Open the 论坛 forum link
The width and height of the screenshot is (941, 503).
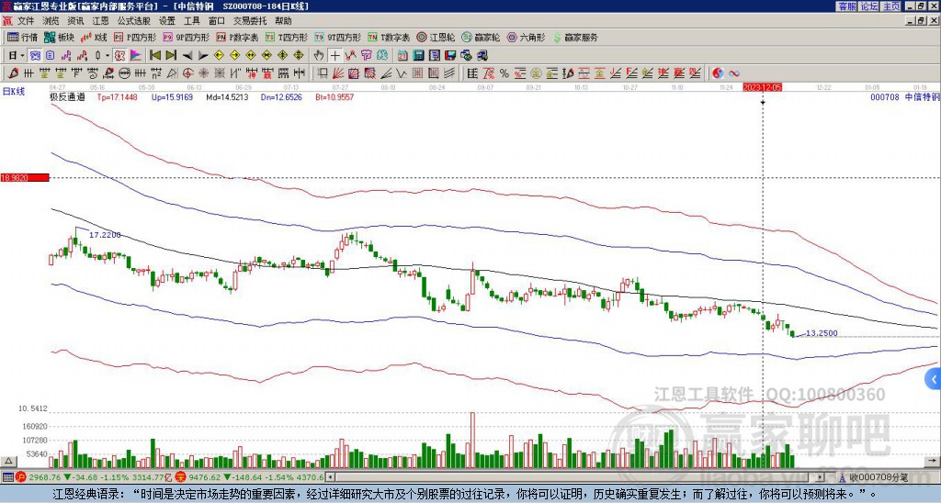pyautogui.click(x=868, y=6)
